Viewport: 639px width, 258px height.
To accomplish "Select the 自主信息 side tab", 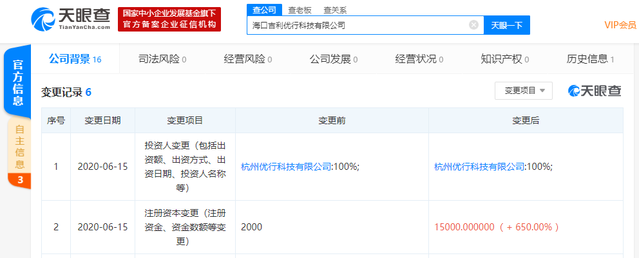I will click(19, 147).
